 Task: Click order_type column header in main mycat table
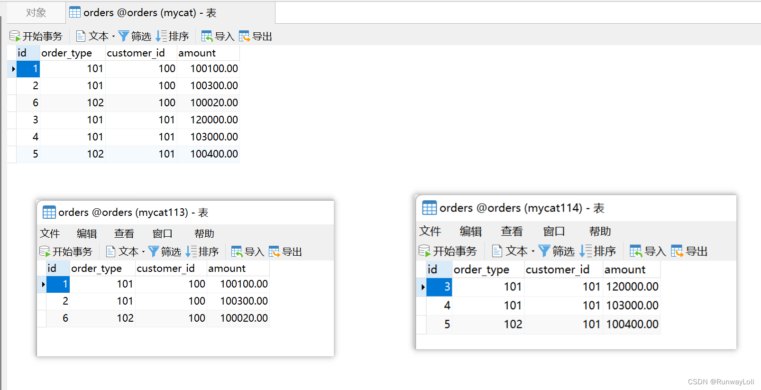[x=73, y=53]
